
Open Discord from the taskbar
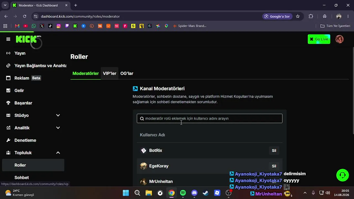coord(194,193)
